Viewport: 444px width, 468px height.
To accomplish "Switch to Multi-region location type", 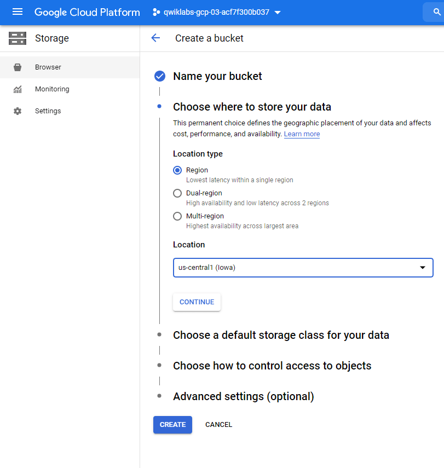I will coord(177,216).
